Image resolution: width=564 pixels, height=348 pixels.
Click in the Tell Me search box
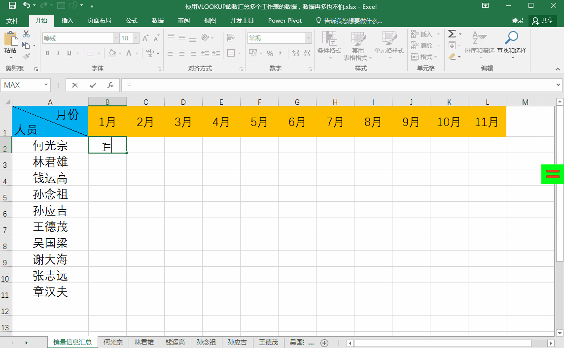pyautogui.click(x=352, y=21)
